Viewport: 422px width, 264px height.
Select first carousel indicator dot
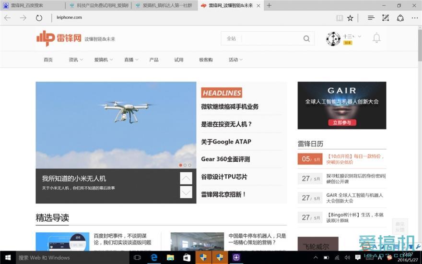point(181,165)
